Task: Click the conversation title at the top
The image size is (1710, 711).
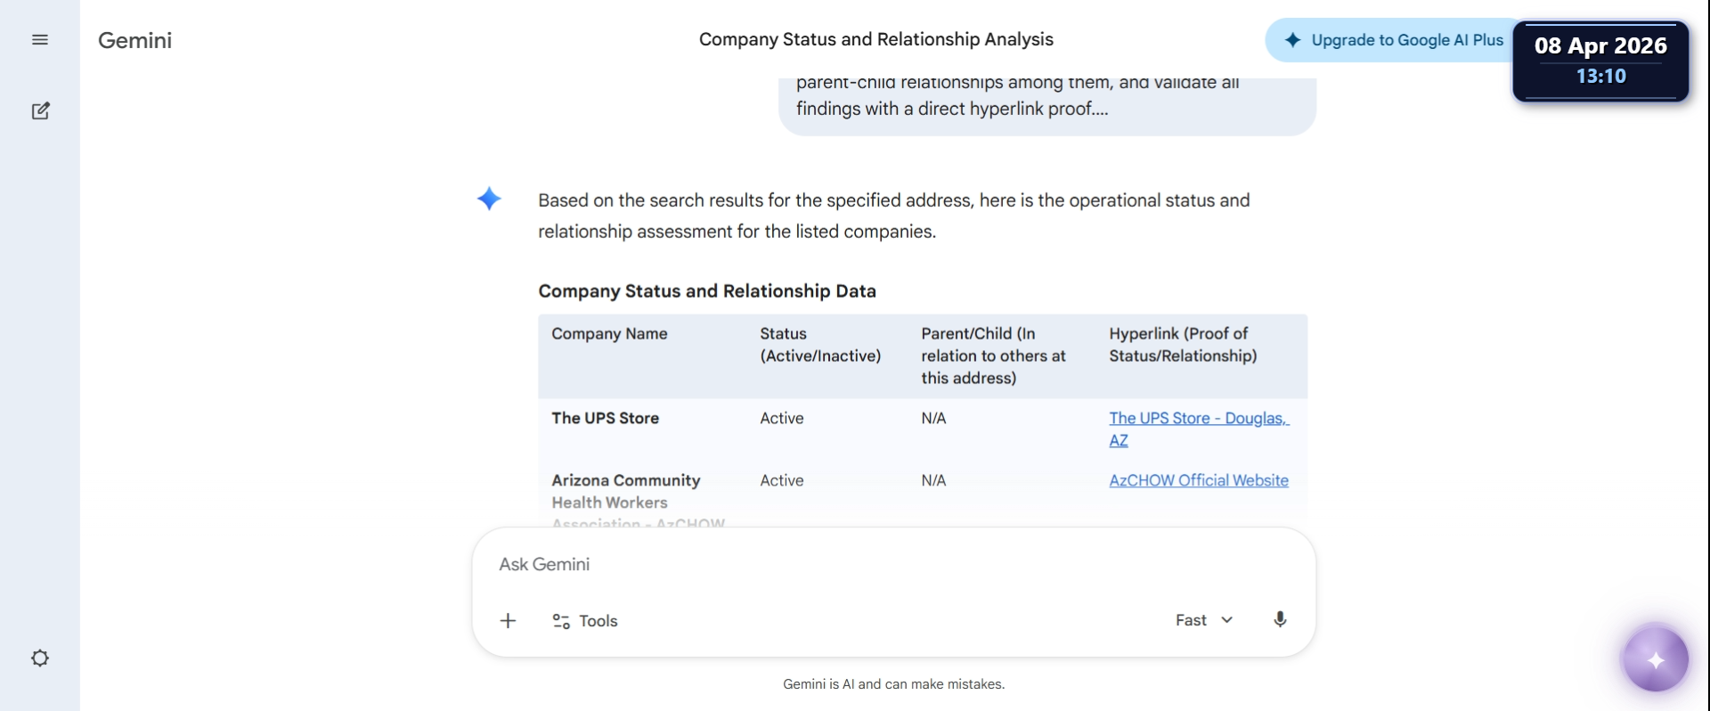Action: click(875, 39)
